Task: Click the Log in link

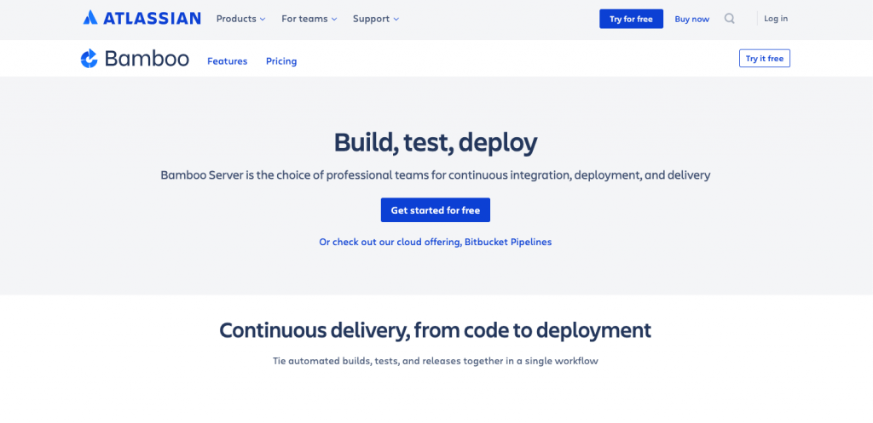Action: point(776,19)
